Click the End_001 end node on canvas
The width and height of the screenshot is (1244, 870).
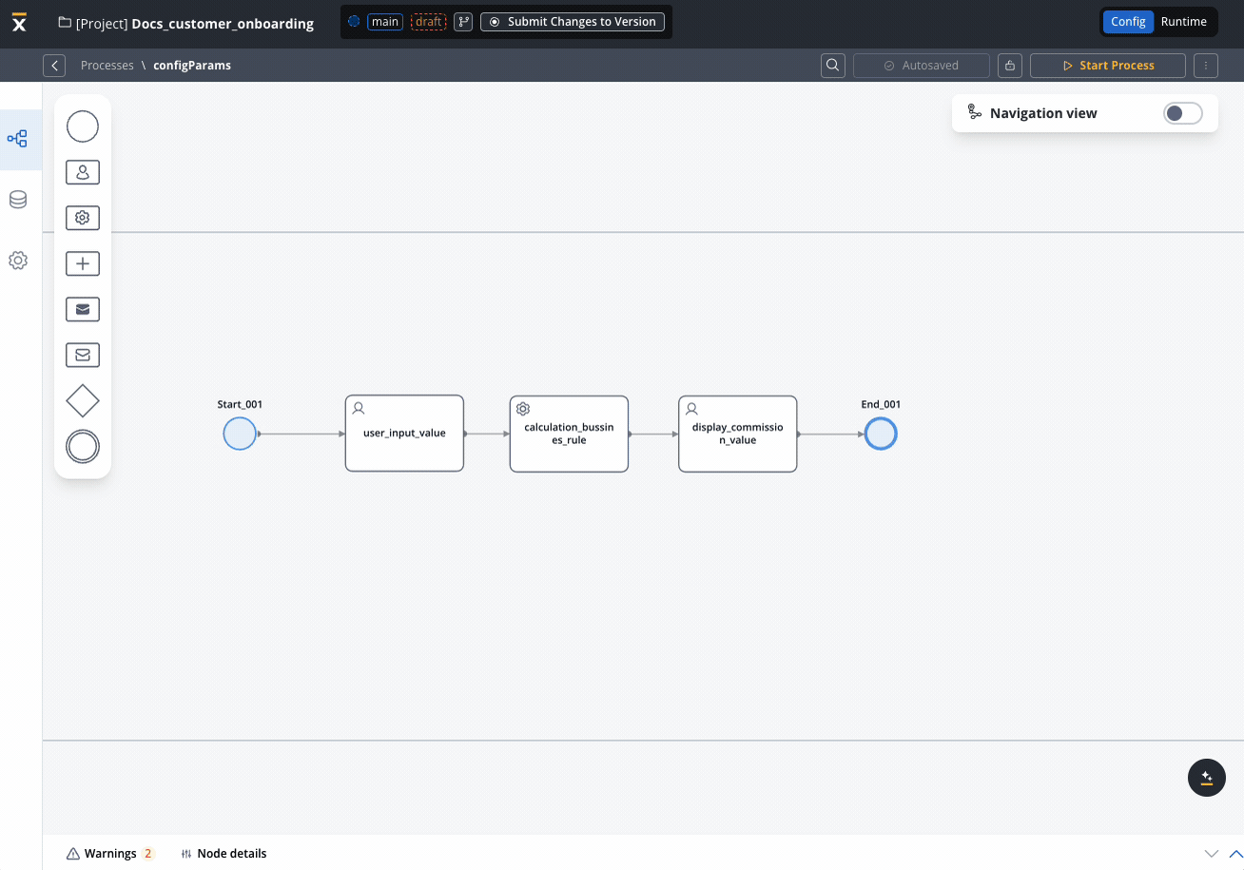[881, 434]
